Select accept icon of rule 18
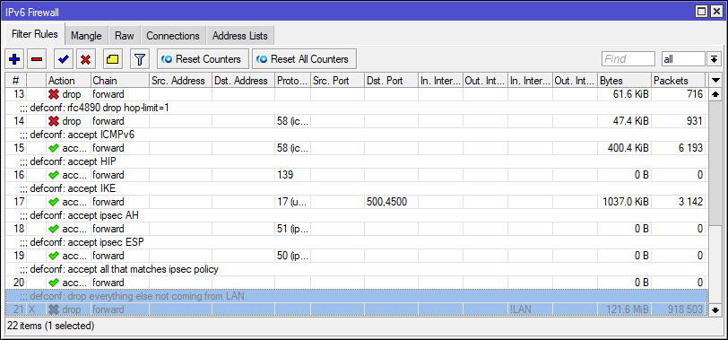This screenshot has height=340, width=728. point(54,229)
